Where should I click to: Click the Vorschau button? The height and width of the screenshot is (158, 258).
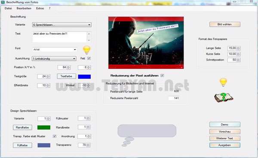coord(225,131)
